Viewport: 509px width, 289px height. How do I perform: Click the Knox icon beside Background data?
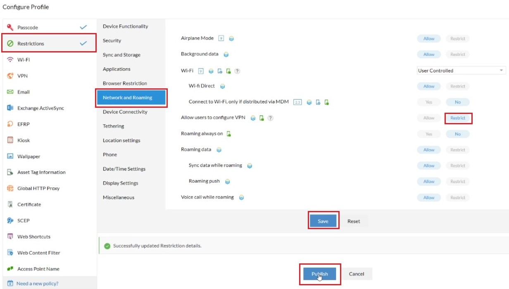pos(226,54)
